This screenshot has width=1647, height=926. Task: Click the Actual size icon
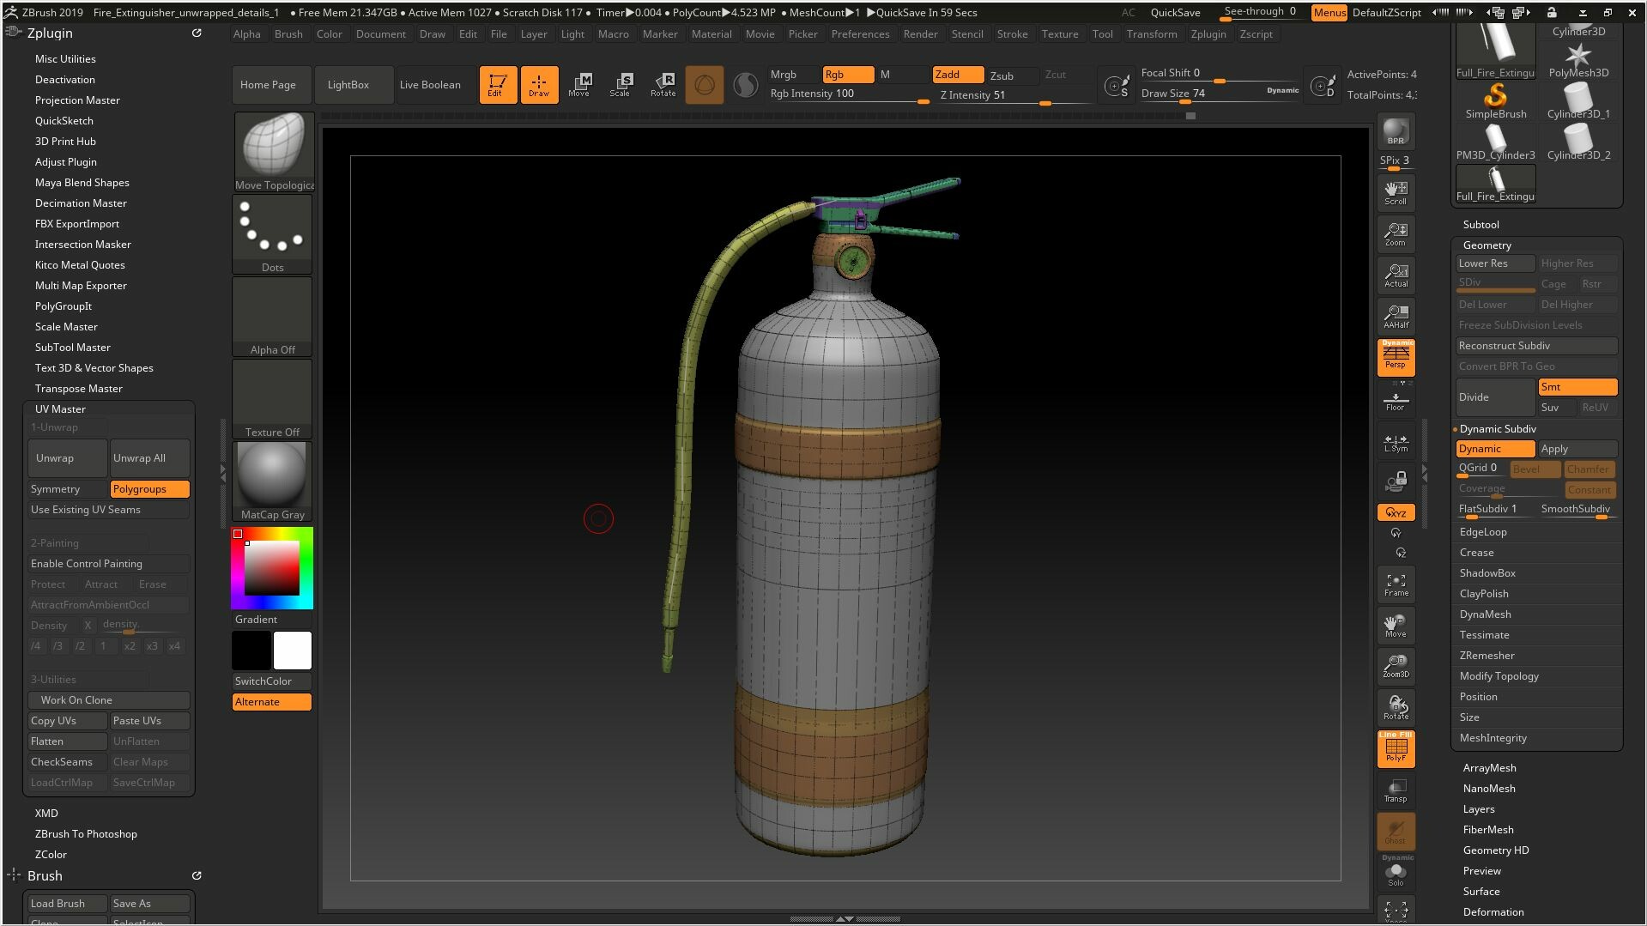pos(1396,275)
